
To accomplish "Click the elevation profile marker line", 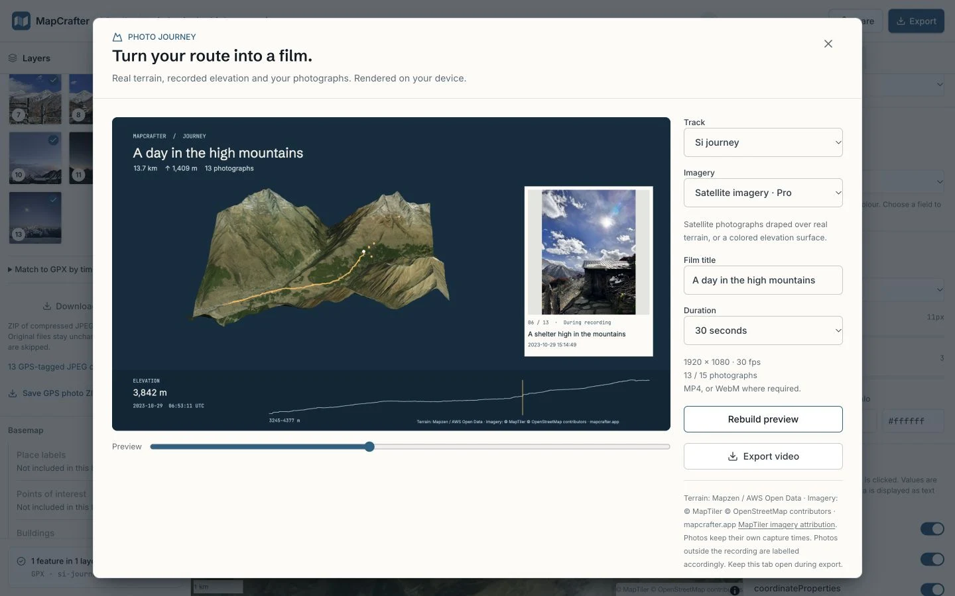I will pos(523,397).
